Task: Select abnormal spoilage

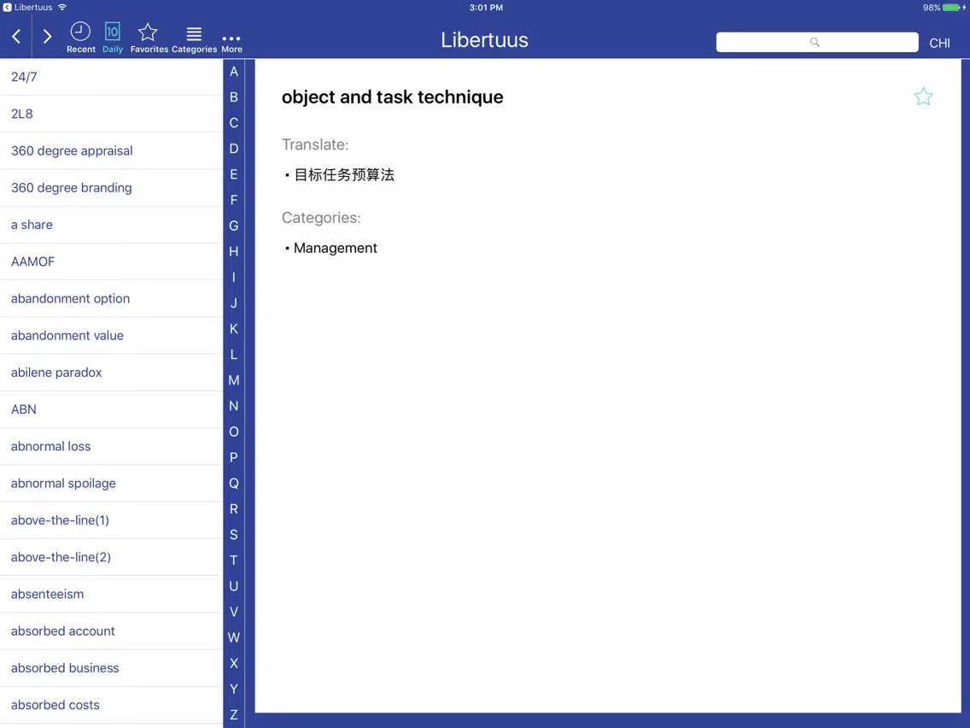Action: click(x=111, y=484)
